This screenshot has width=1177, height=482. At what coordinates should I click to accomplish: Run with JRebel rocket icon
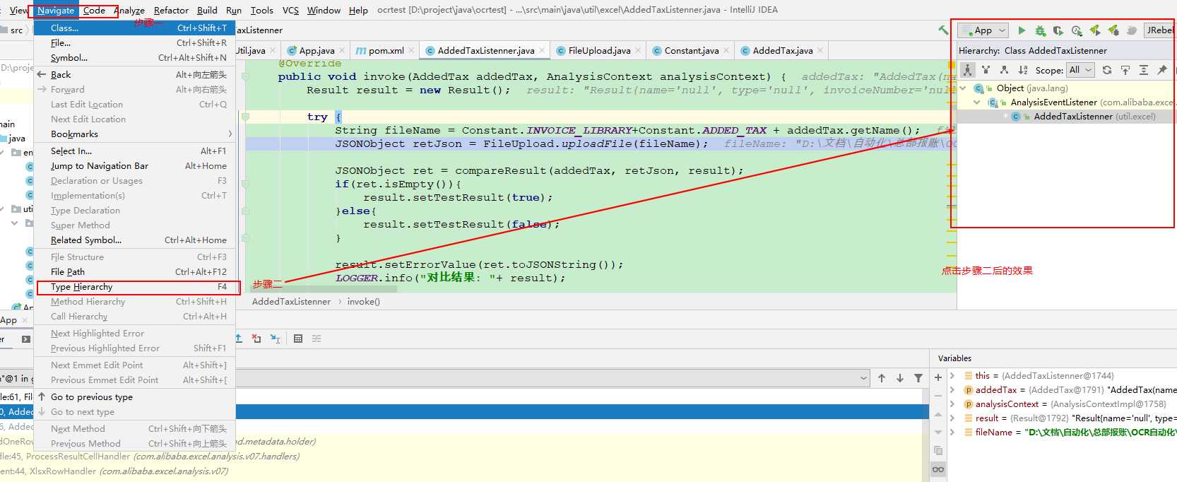[1095, 30]
